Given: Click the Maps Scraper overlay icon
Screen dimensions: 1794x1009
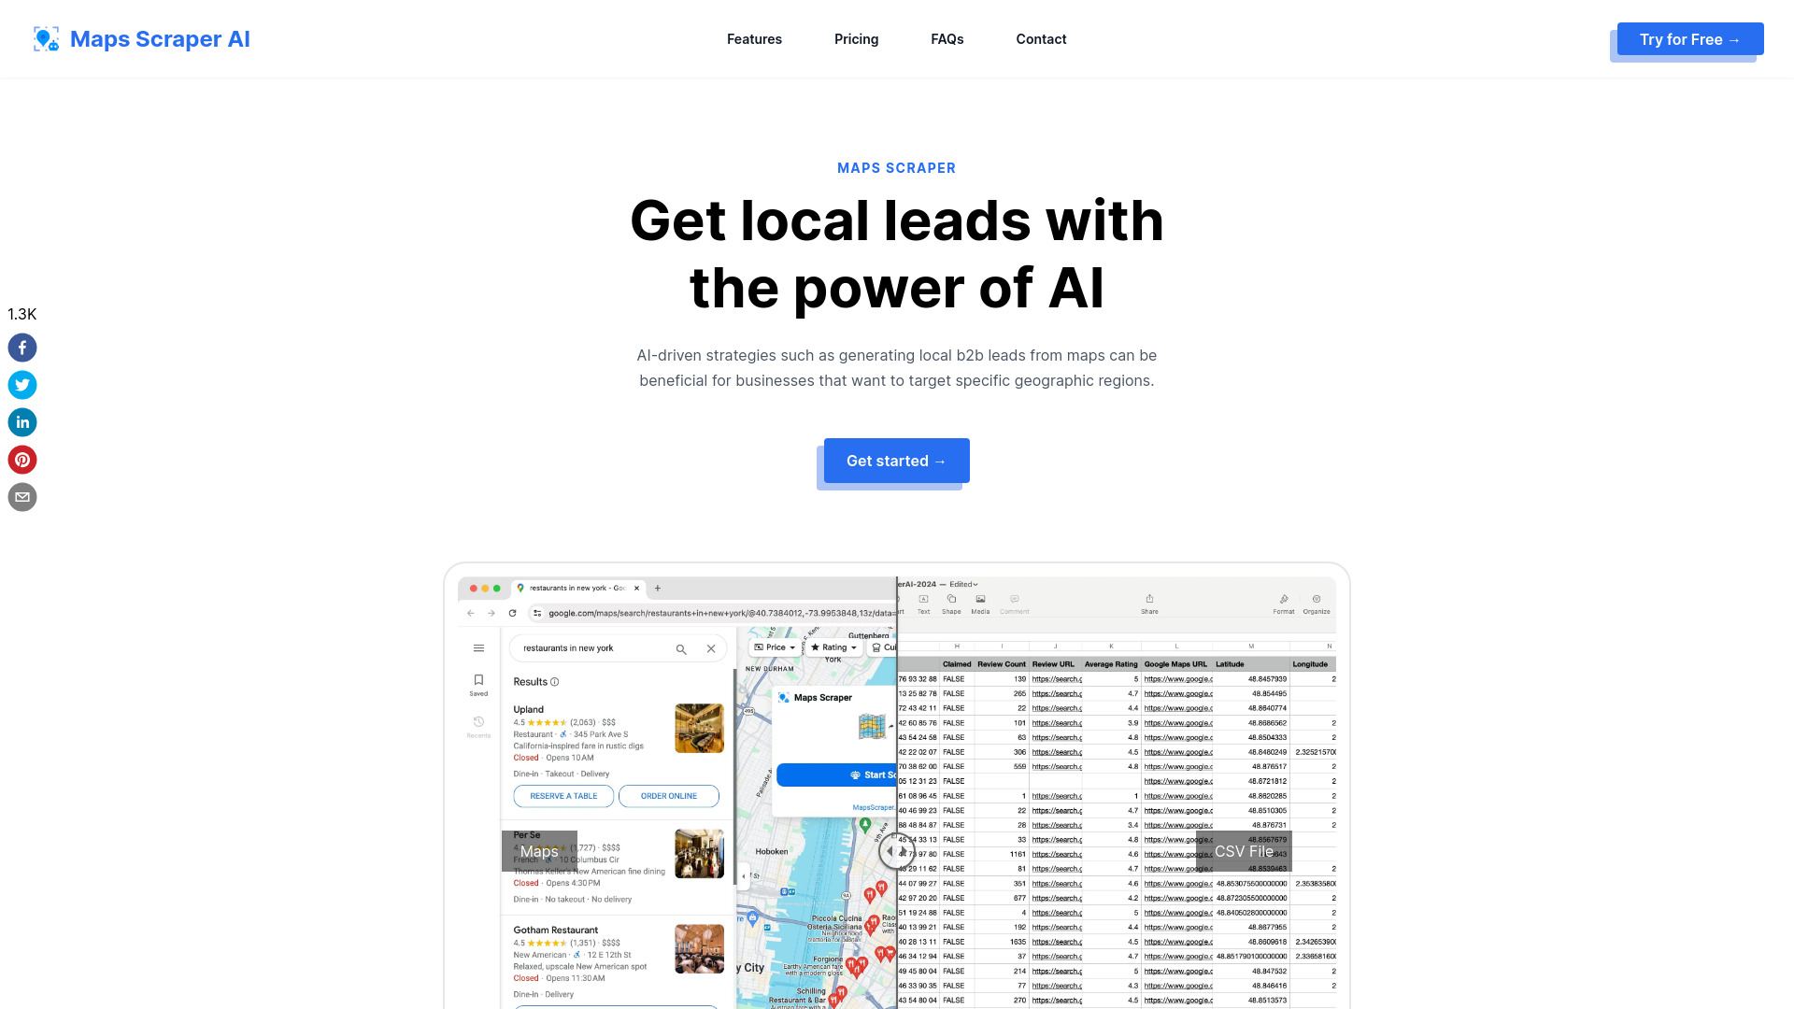Looking at the screenshot, I should pyautogui.click(x=786, y=697).
